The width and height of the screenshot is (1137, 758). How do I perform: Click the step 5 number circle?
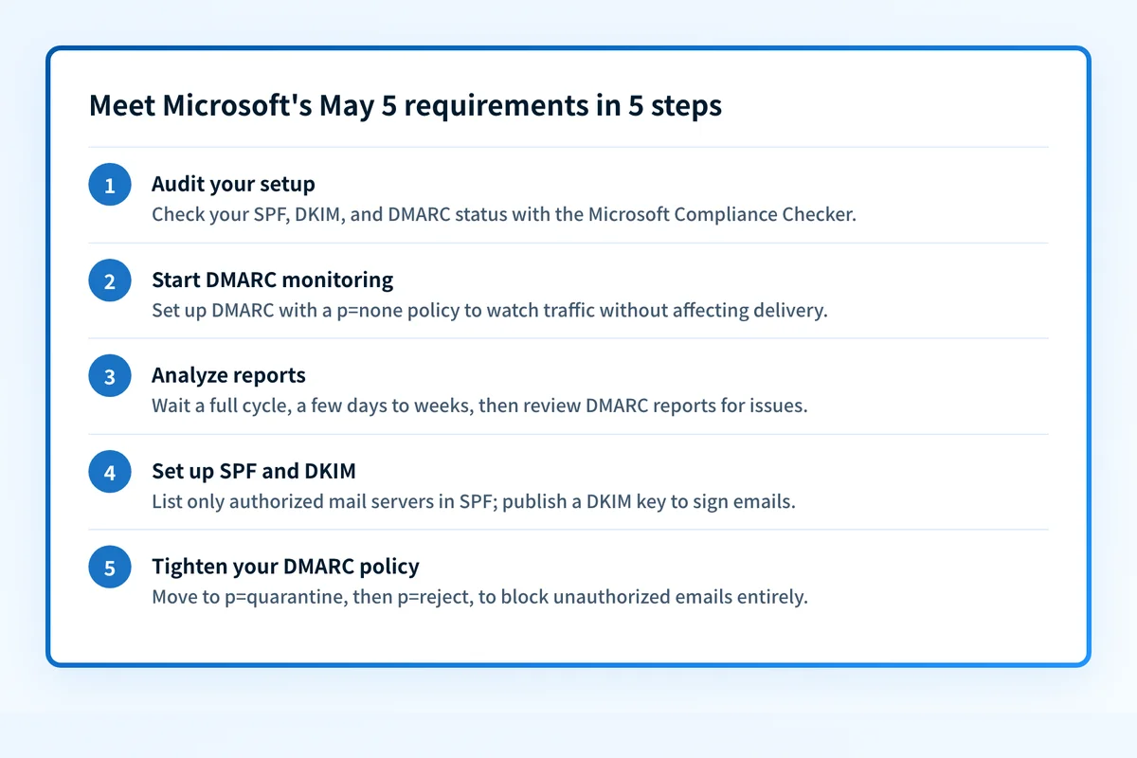click(x=110, y=568)
